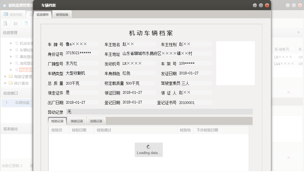This screenshot has width=304, height=195.
Task: Expand the 机动车信息 tree node
Action: [x=11, y=43]
